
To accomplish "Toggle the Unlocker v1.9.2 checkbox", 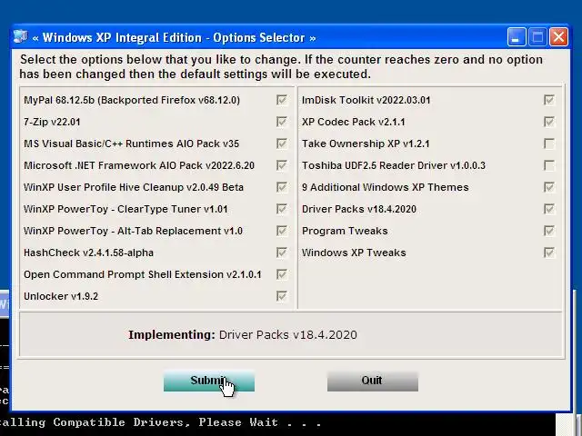I will point(282,296).
